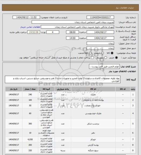
Task: Click the ردیف column header
Action: 133,89
